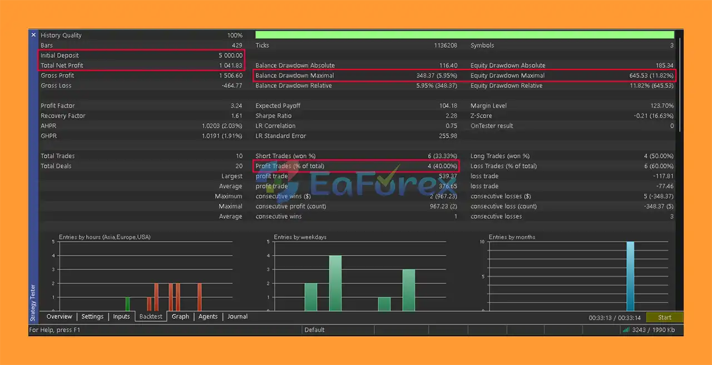Viewport: 712px width, 365px height.
Task: Click the connection signal bars icon
Action: [x=626, y=330]
